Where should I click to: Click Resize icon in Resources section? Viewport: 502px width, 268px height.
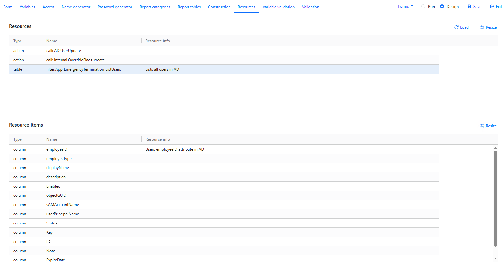coord(482,27)
